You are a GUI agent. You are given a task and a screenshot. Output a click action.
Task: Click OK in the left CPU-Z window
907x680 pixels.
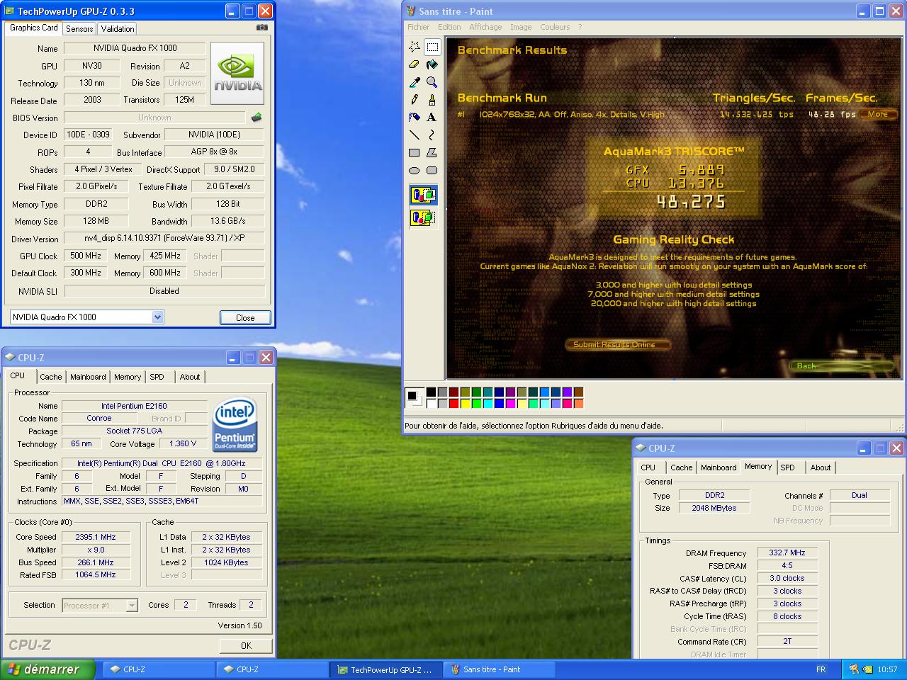(x=246, y=645)
